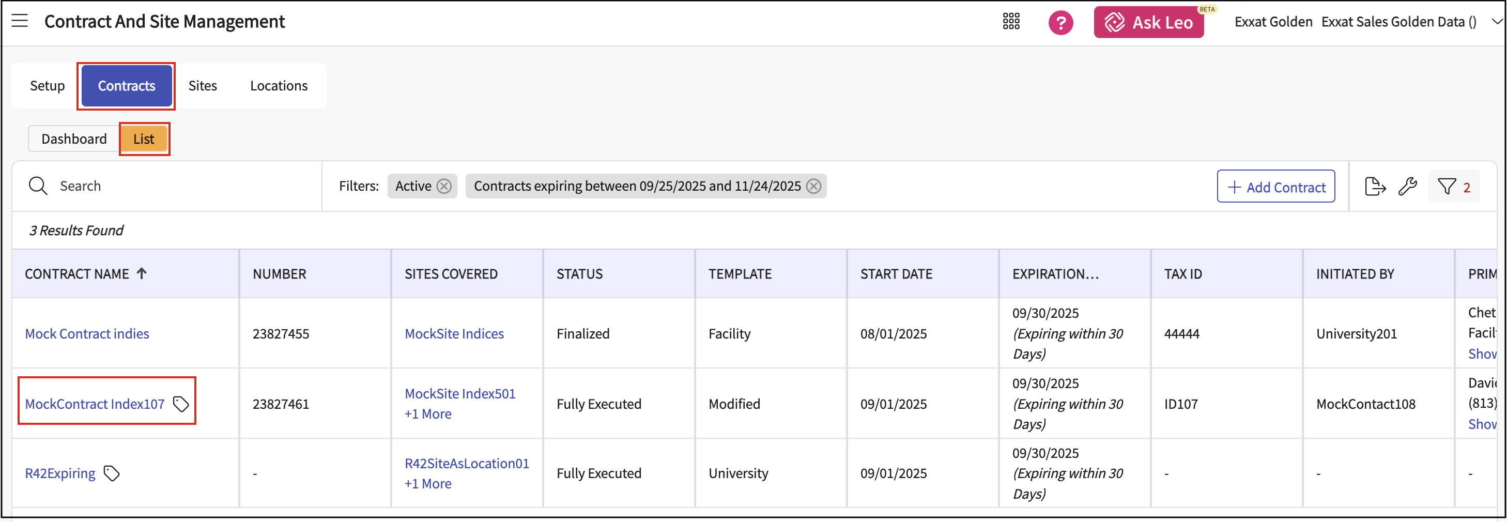
Task: Click the Add Contract button
Action: 1275,187
